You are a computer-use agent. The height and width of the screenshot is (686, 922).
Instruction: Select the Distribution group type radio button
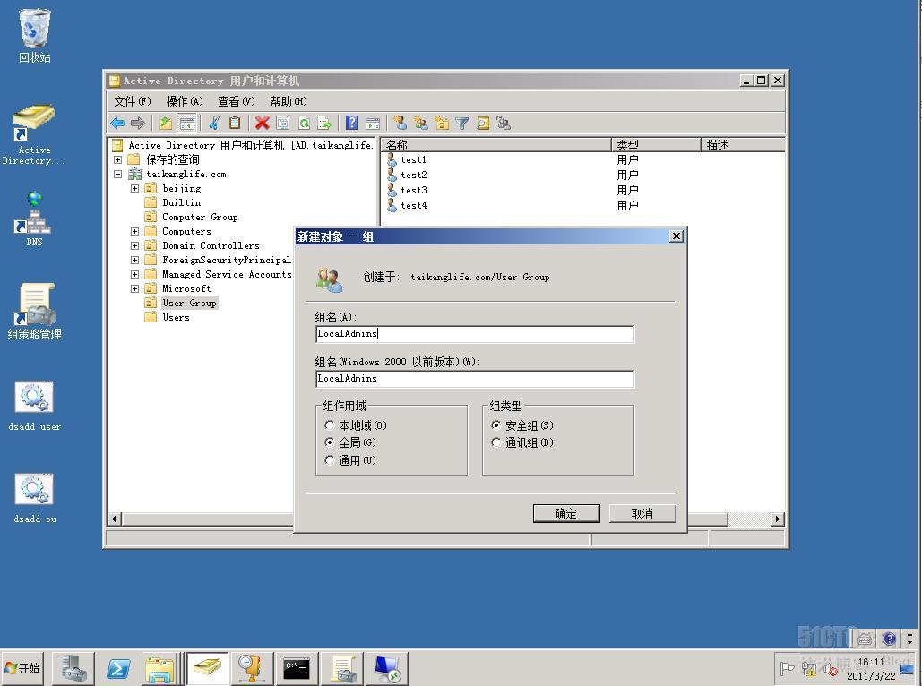click(496, 442)
